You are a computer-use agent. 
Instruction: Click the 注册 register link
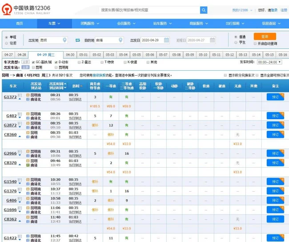(x=284, y=10)
